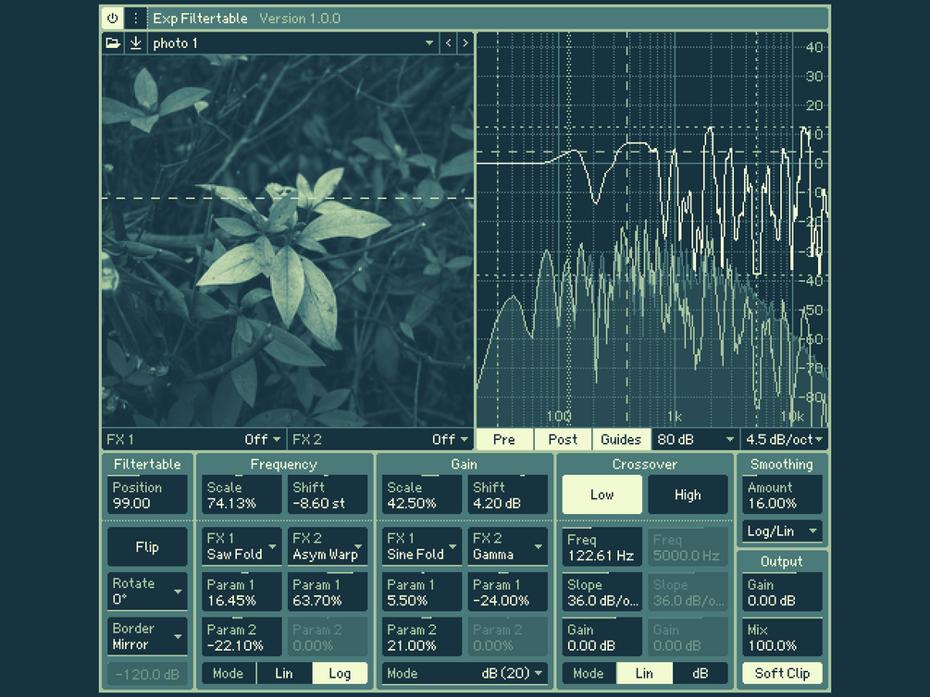Screen dimensions: 930x697
Task: Open Frequency FX 1 Saw Fold dropdown
Action: pyautogui.click(x=242, y=546)
